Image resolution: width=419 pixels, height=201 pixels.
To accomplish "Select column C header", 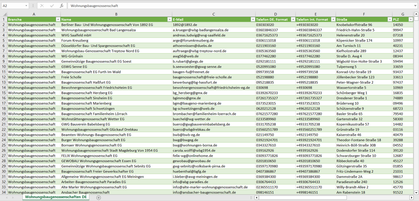I will click(x=214, y=14).
